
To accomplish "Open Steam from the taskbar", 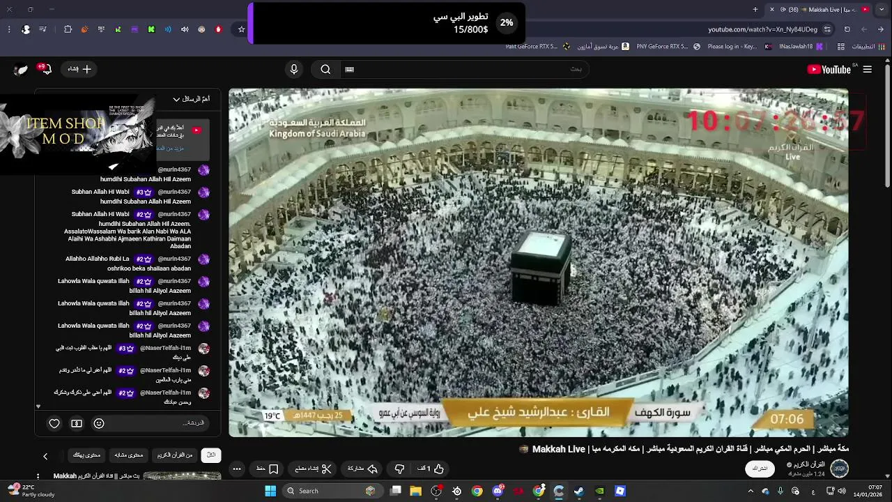I will [x=579, y=491].
